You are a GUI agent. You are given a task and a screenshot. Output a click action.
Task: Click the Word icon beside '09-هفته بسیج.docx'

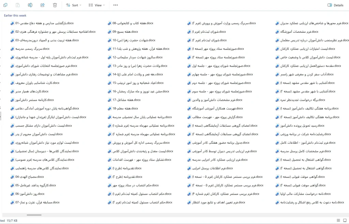109,32
